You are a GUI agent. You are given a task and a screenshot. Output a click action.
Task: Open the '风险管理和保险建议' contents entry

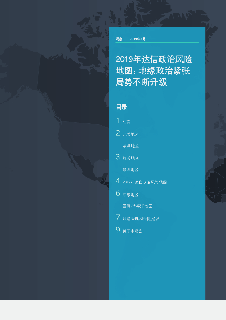pyautogui.click(x=141, y=218)
